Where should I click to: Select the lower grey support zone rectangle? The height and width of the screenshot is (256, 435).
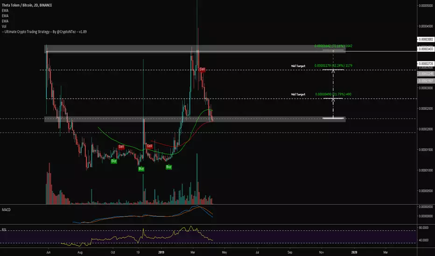pos(195,119)
